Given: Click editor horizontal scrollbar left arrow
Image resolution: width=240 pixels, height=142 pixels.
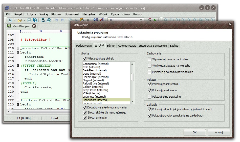Looking at the screenshot, I should tap(9, 111).
